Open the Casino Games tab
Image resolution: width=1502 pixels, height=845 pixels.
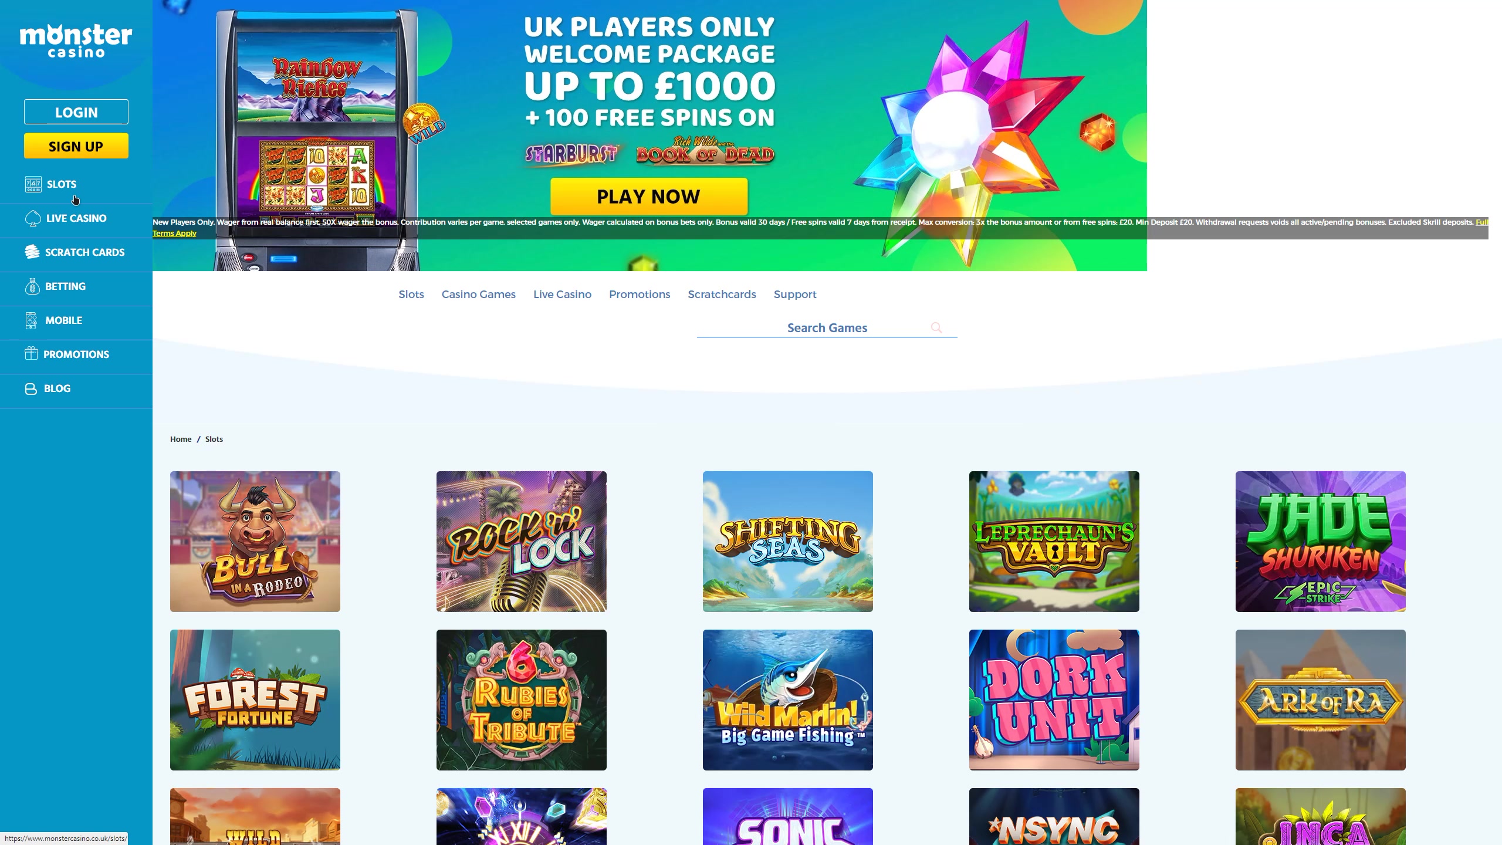478,295
